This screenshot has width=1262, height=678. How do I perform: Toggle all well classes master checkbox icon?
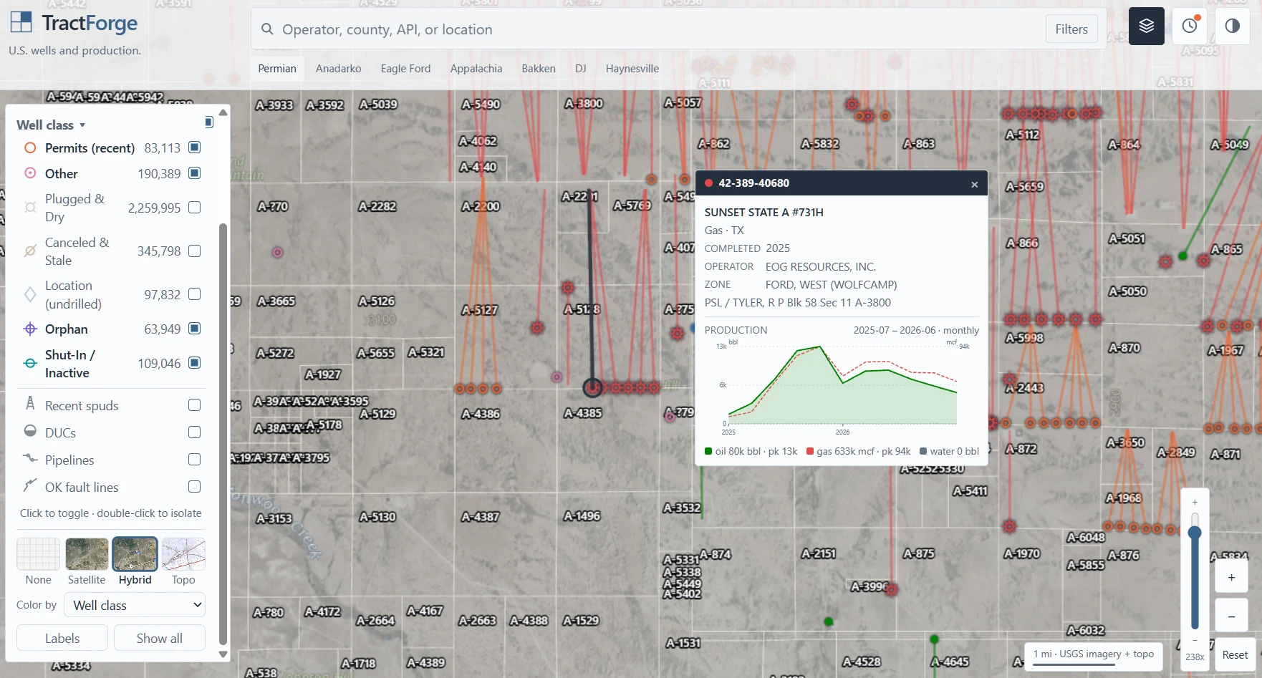coord(209,122)
